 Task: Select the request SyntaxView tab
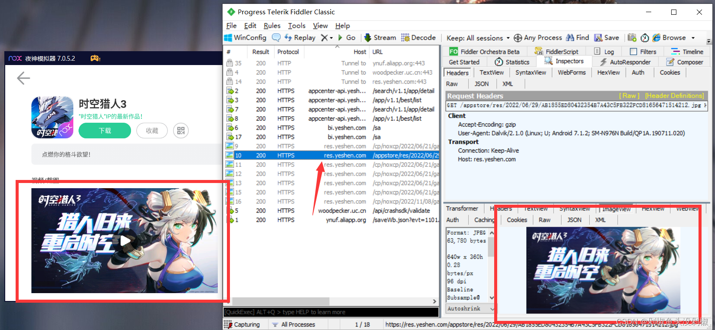coord(531,72)
